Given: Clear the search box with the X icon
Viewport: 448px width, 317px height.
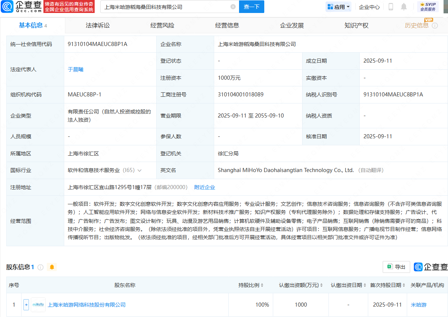Looking at the screenshot, I should 233,7.
